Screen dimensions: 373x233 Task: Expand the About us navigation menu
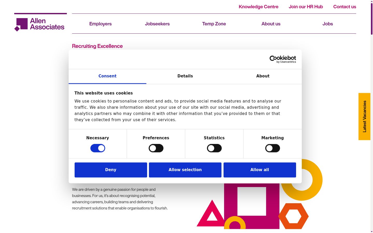point(271,24)
